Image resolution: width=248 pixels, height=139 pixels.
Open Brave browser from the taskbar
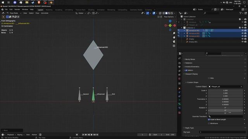(x=39, y=3)
